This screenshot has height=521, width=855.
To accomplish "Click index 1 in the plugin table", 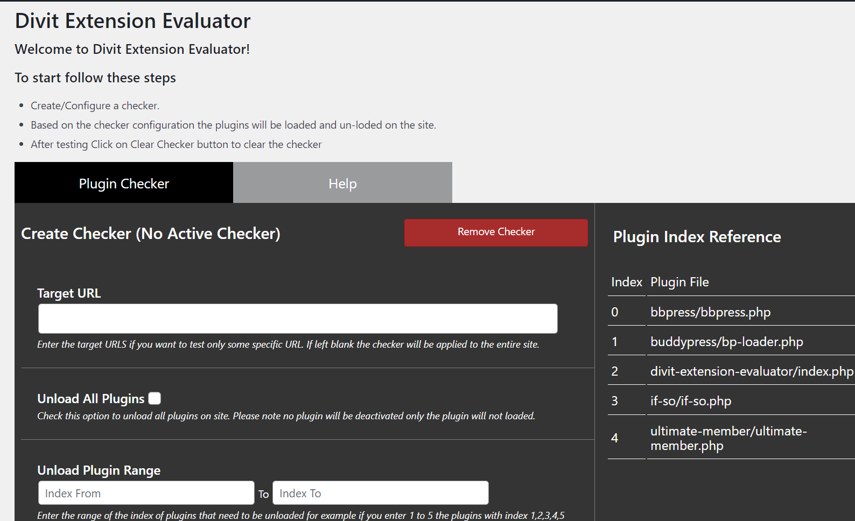I will 615,342.
